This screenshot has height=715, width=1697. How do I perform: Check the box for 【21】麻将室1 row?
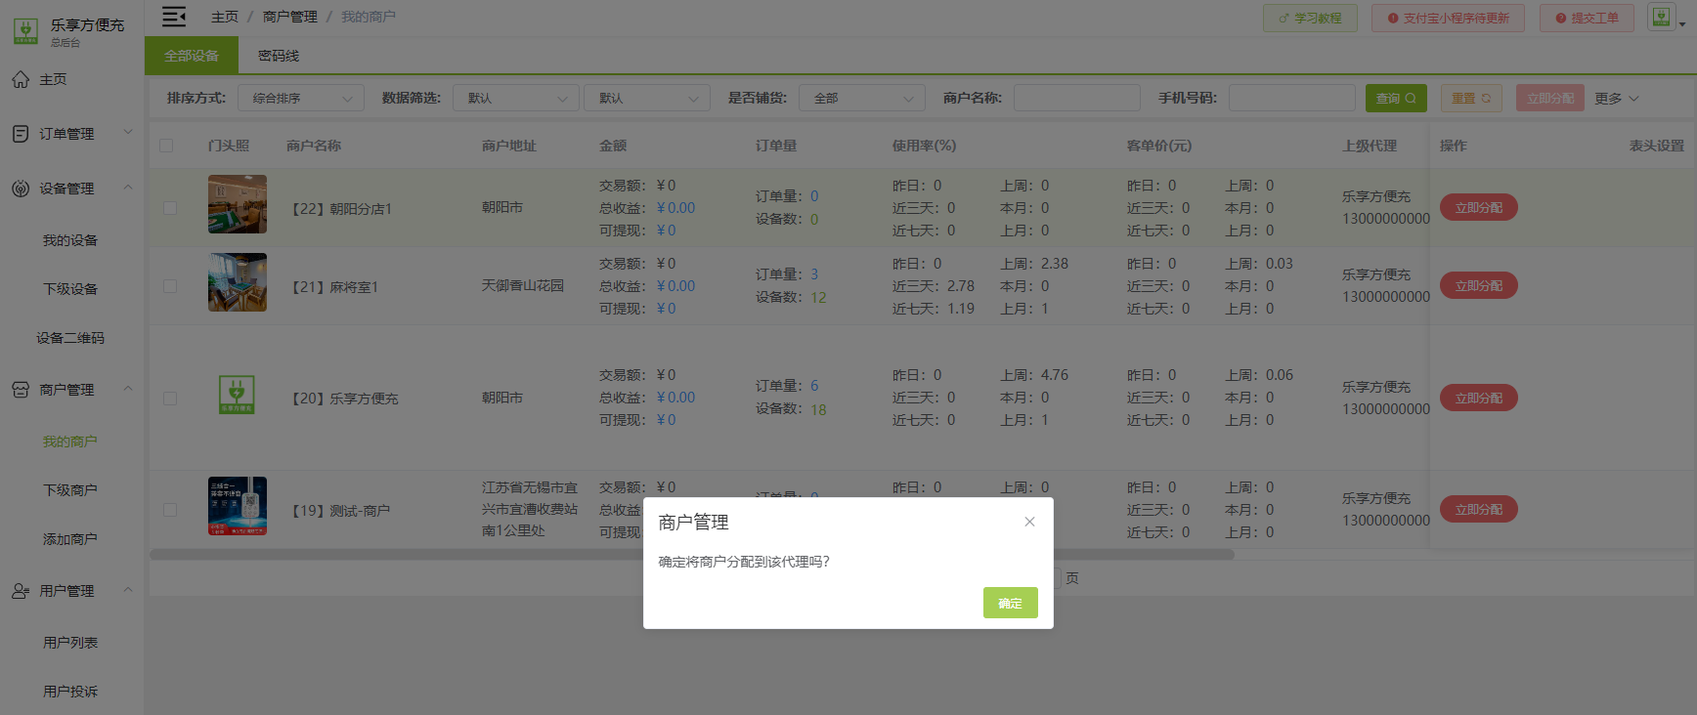pyautogui.click(x=170, y=286)
